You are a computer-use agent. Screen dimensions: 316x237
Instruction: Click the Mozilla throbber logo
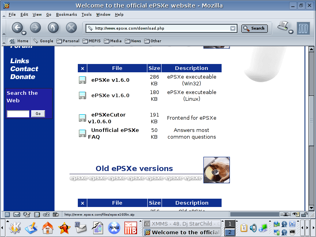tap(303, 28)
